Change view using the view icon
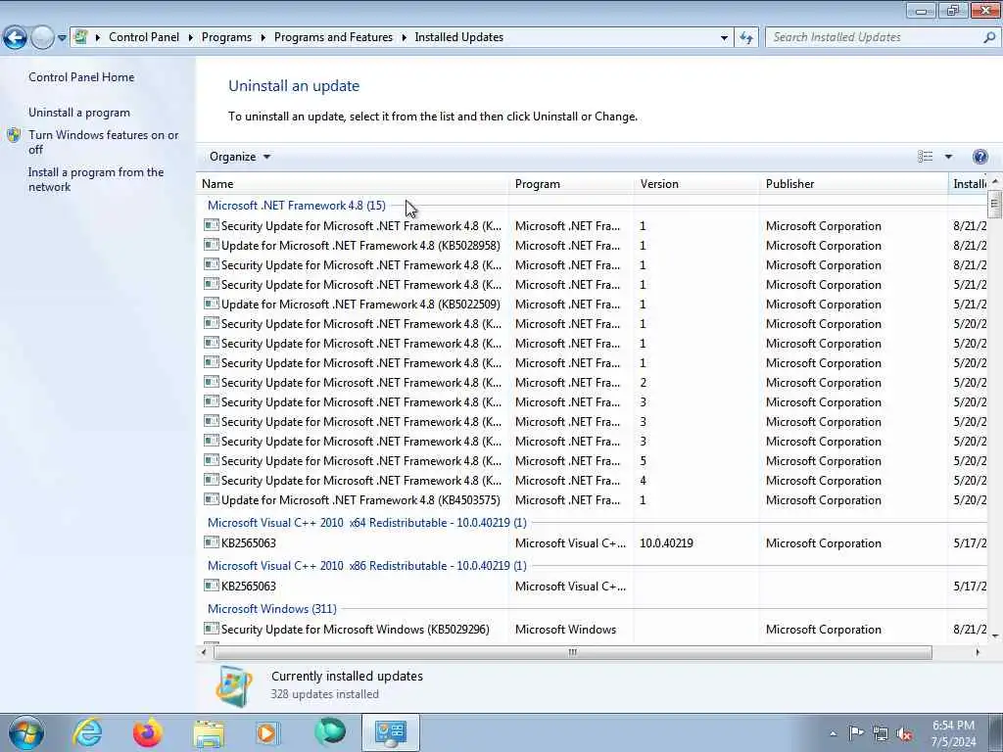Screen dimensions: 1003x752 tap(925, 157)
